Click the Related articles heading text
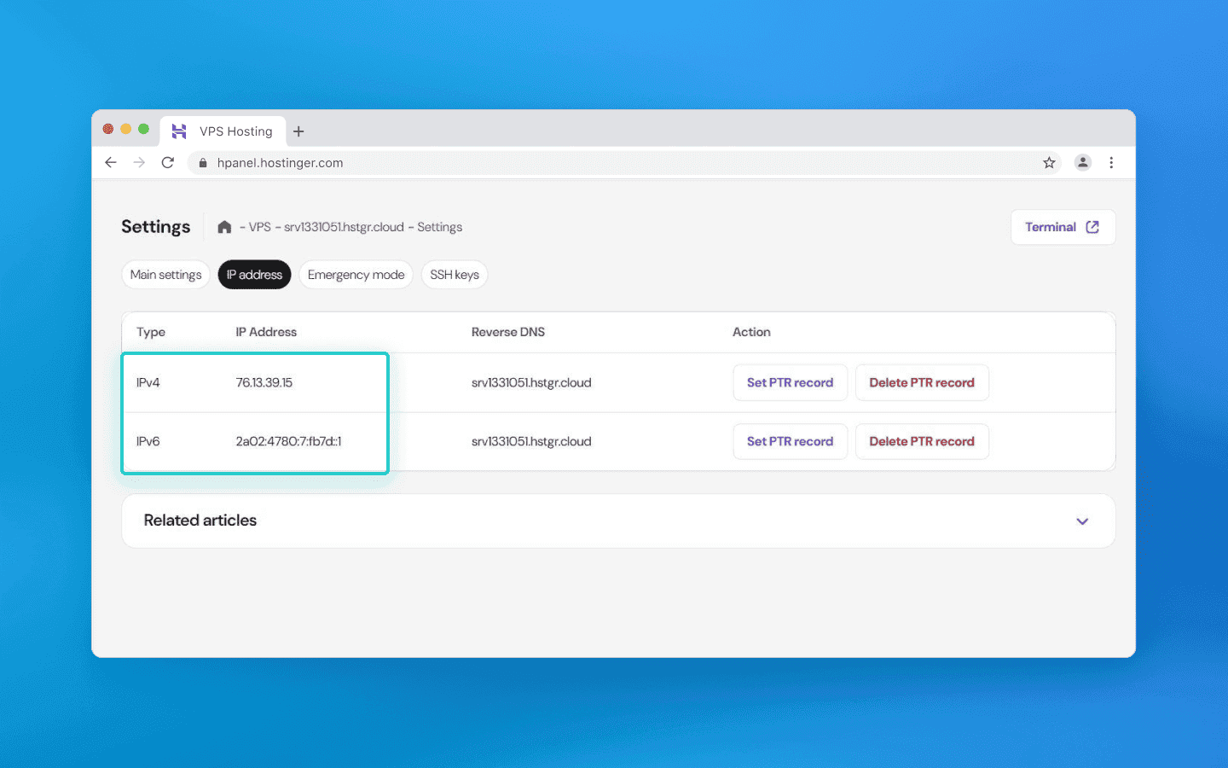1228x768 pixels. 200,521
